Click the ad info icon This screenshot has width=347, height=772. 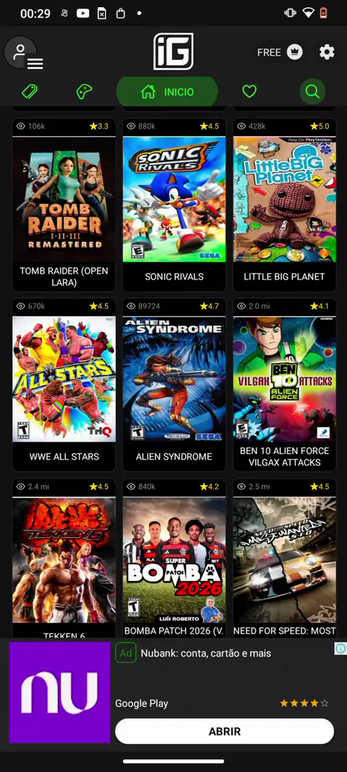[x=340, y=648]
